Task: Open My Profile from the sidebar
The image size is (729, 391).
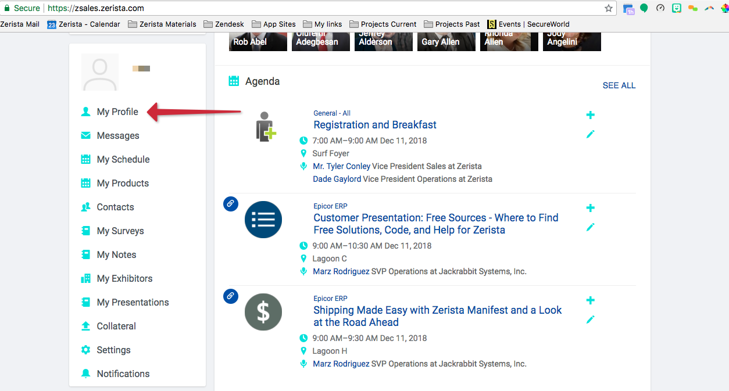Action: (117, 112)
